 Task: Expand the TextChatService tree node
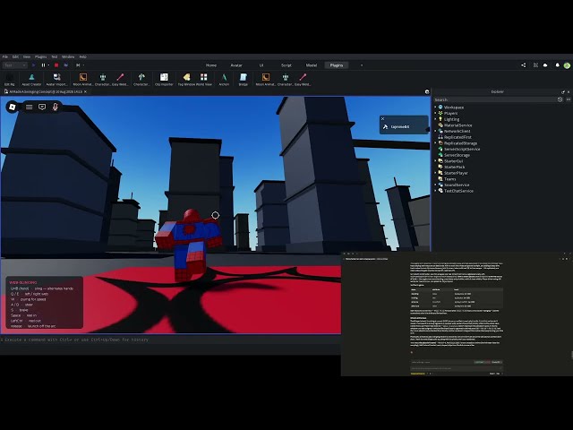click(x=435, y=191)
